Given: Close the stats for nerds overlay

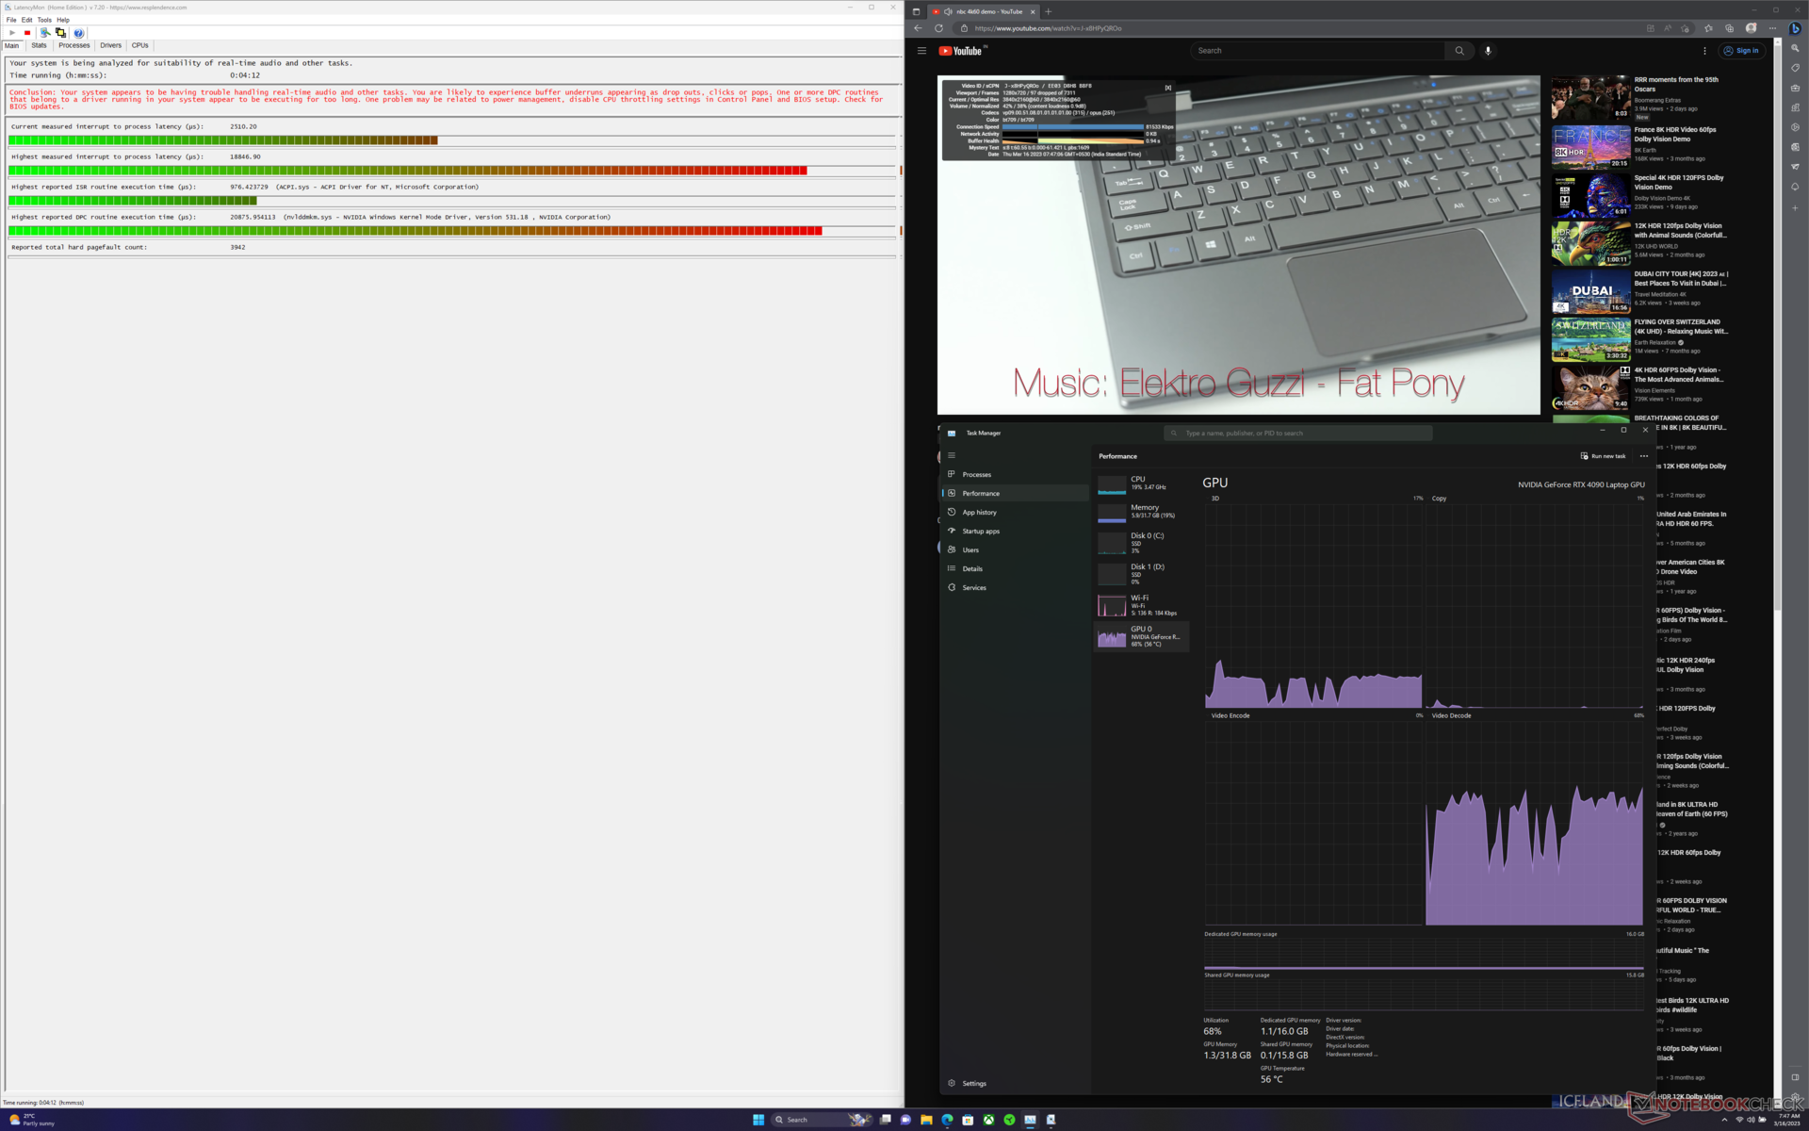Looking at the screenshot, I should click(x=1168, y=88).
